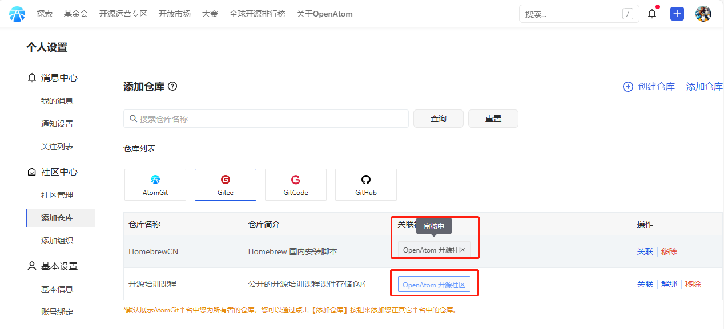The height and width of the screenshot is (329, 724).
Task: Click the 个人设置 page heading
Action: 47,47
